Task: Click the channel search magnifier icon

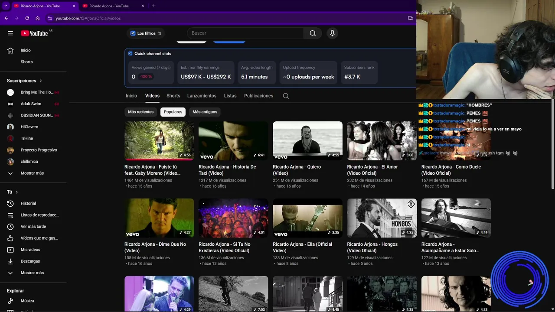Action: click(x=286, y=96)
